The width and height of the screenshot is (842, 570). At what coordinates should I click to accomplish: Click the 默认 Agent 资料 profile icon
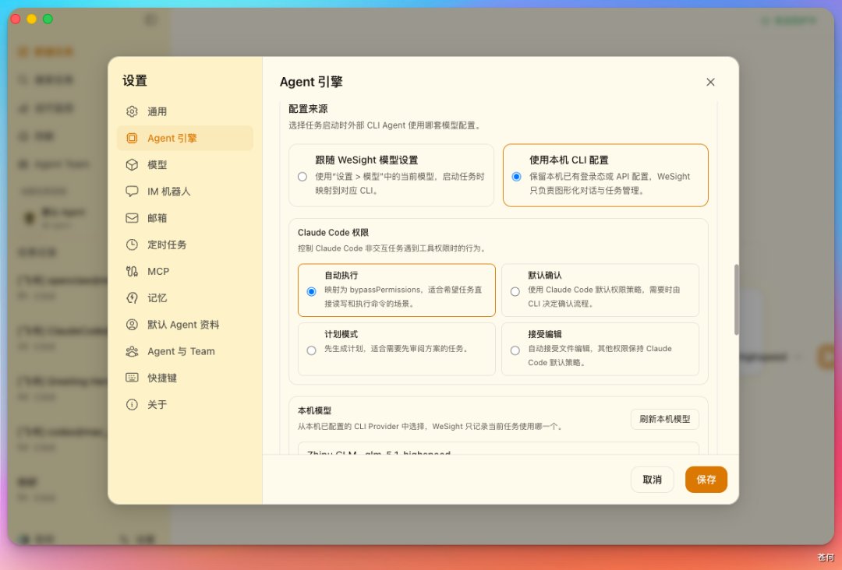(x=132, y=325)
